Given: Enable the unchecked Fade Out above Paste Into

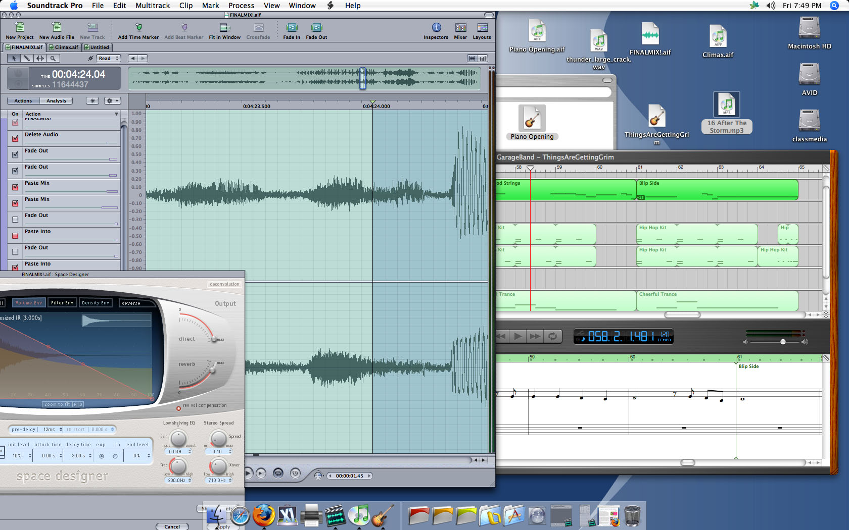Looking at the screenshot, I should pos(15,219).
